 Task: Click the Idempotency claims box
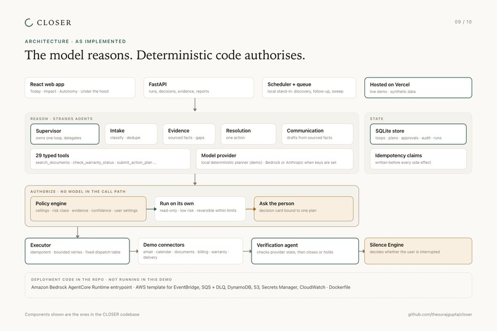pos(418,158)
